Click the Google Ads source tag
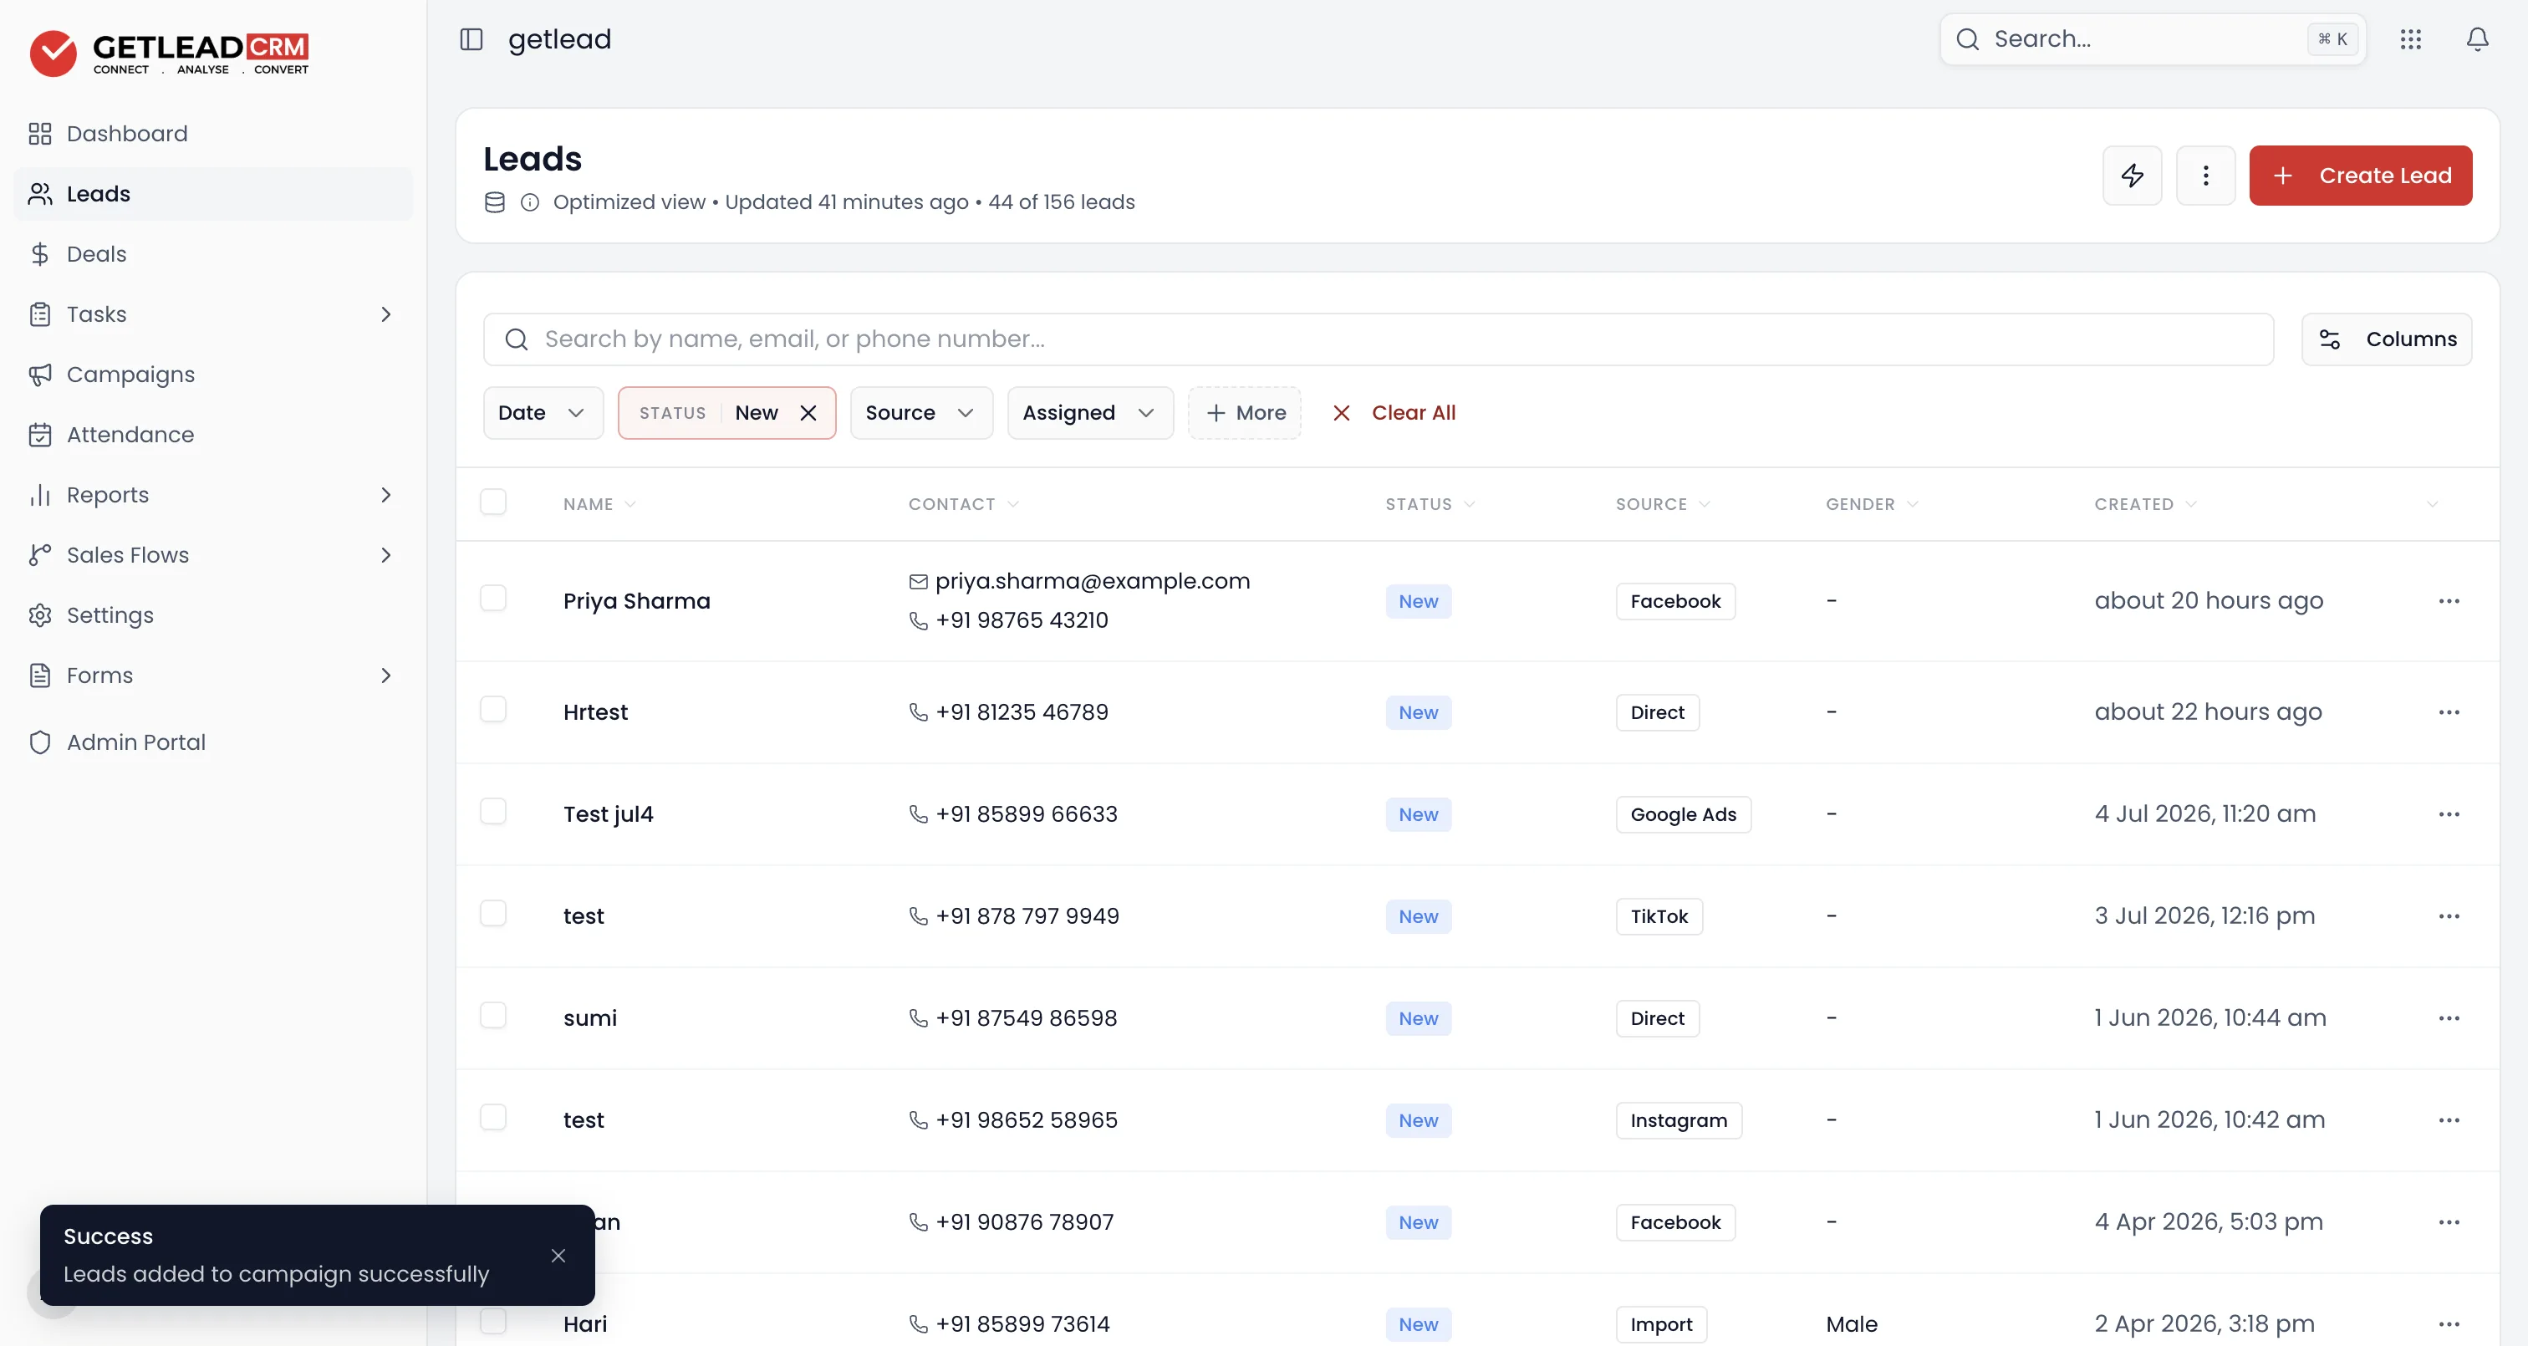This screenshot has width=2528, height=1346. 1683,815
